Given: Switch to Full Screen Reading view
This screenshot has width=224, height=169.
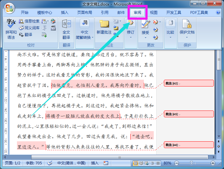Looking at the screenshot, I should coord(141,163).
